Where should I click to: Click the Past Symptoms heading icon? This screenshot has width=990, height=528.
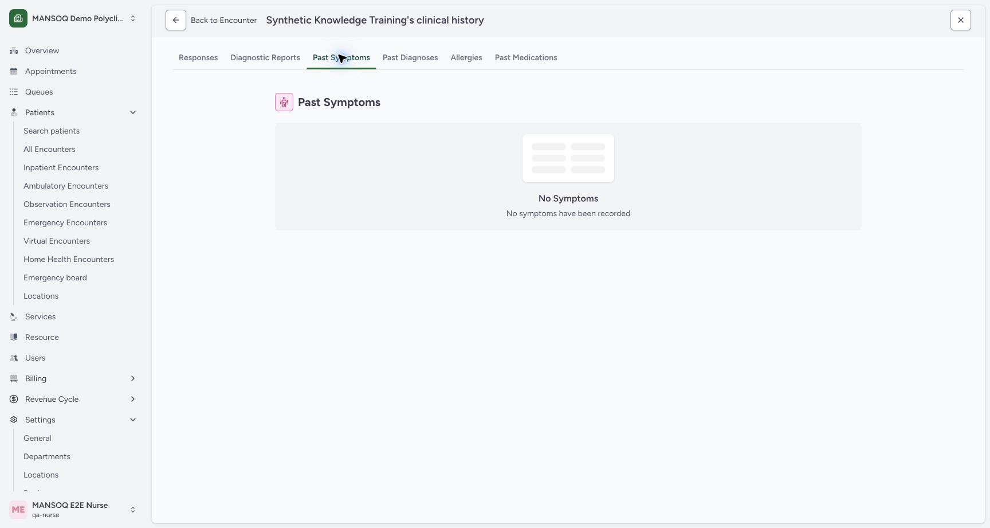pyautogui.click(x=284, y=102)
